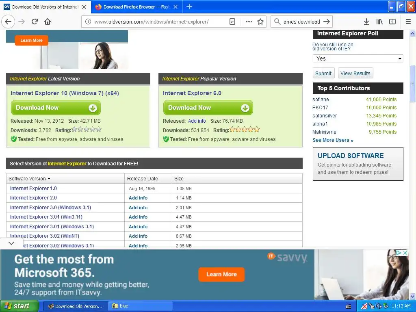Bookmark this page with the star
The image size is (416, 312).
coord(260,22)
